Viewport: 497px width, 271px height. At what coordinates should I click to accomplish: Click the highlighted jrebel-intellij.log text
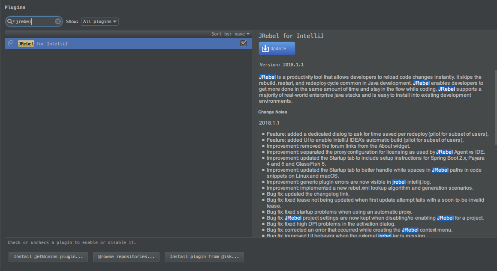[x=399, y=182]
